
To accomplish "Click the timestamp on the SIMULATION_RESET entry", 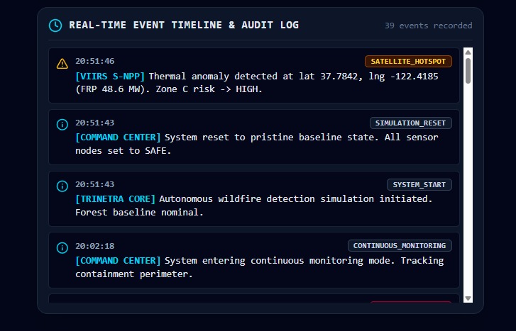I will [95, 123].
